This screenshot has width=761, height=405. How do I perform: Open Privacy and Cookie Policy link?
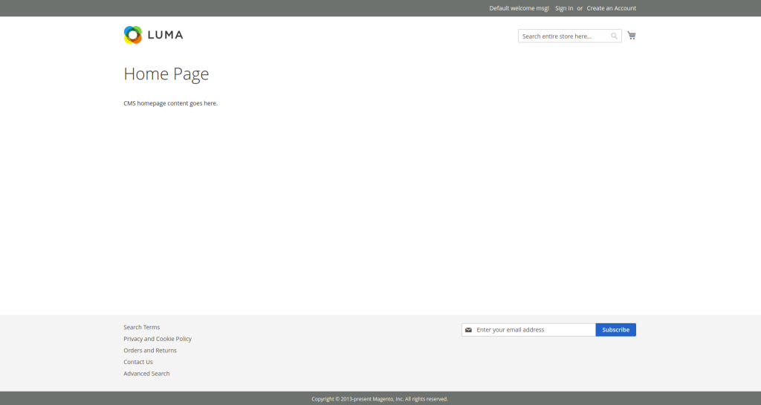tap(158, 339)
